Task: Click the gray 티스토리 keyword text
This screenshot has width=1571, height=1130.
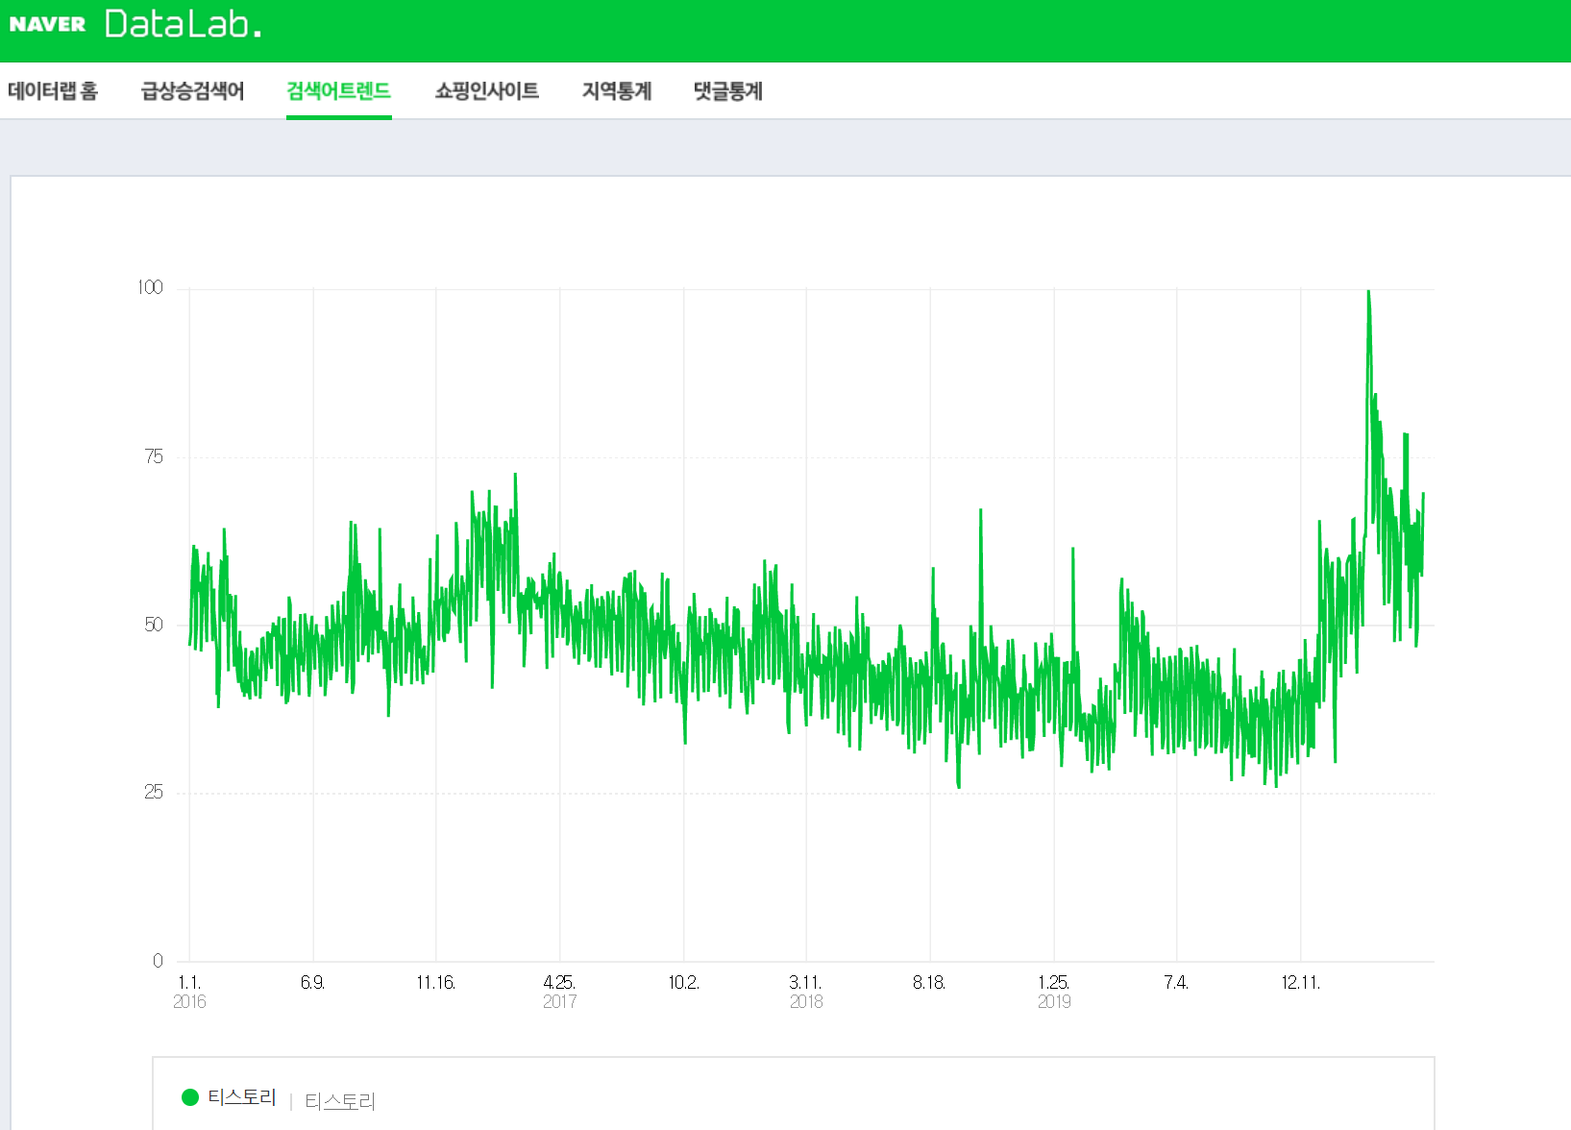Action: click(340, 1101)
